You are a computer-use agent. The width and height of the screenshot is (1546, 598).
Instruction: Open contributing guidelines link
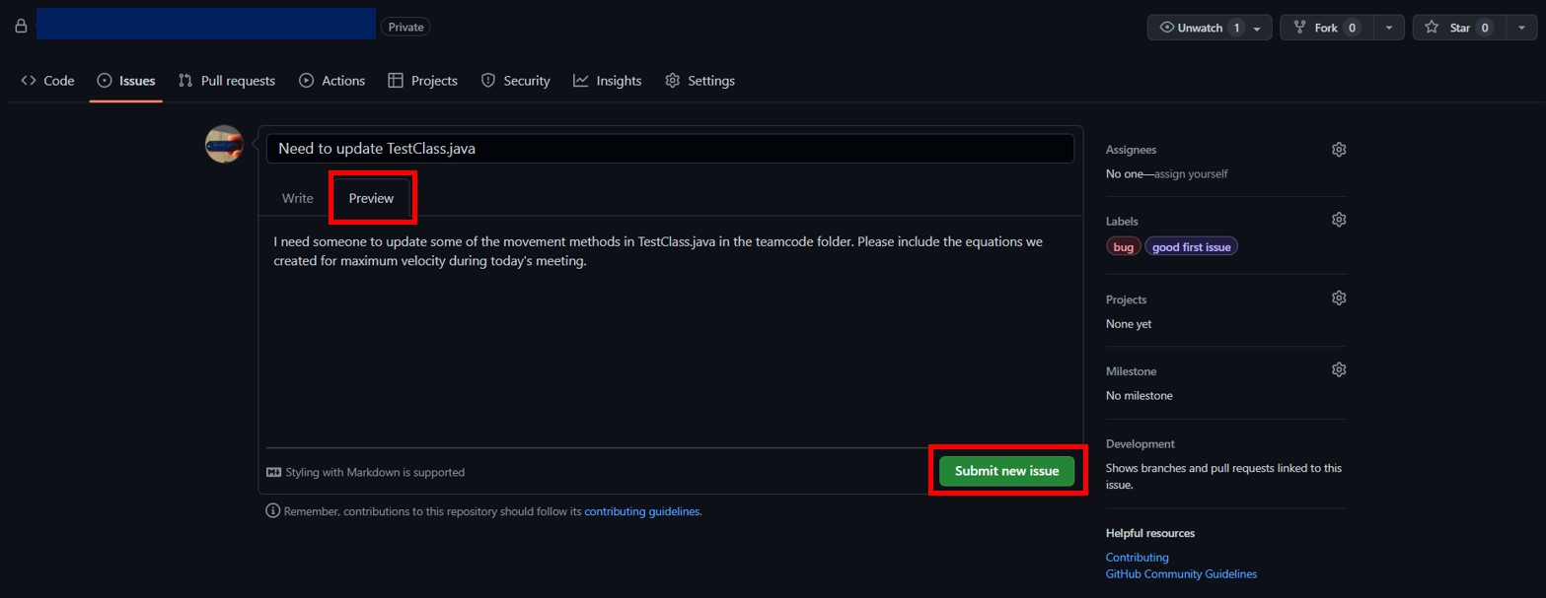point(642,511)
